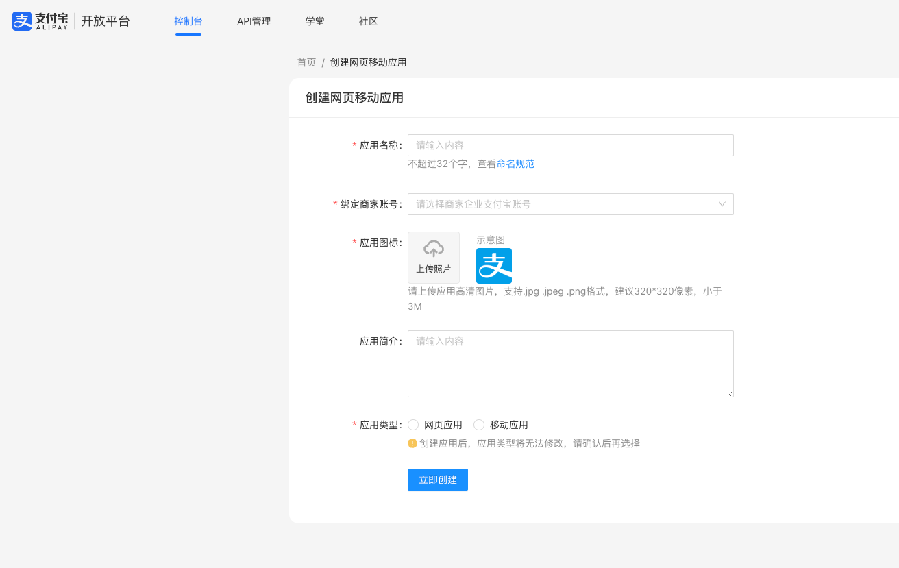Click the 应用类型 field label

pos(380,425)
